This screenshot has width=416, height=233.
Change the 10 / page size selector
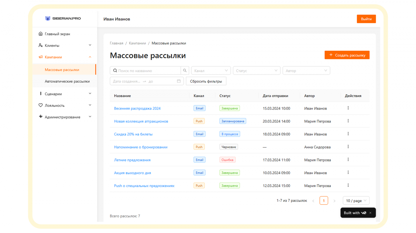(356, 201)
